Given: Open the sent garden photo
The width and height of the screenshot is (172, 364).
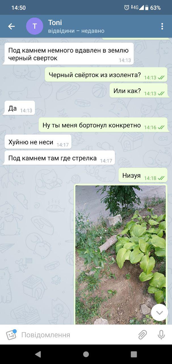Looking at the screenshot, I should pyautogui.click(x=121, y=255).
